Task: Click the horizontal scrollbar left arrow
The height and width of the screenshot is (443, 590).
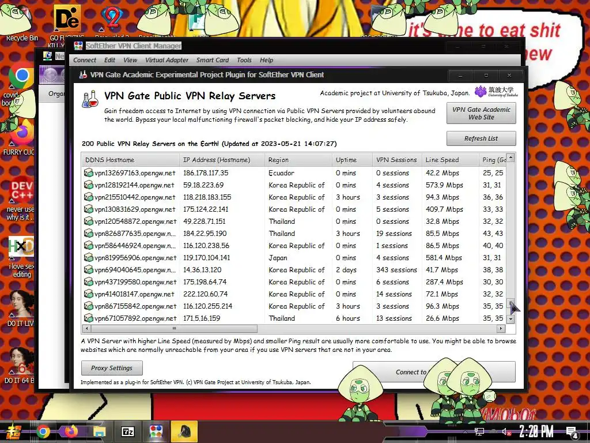Action: click(x=87, y=328)
